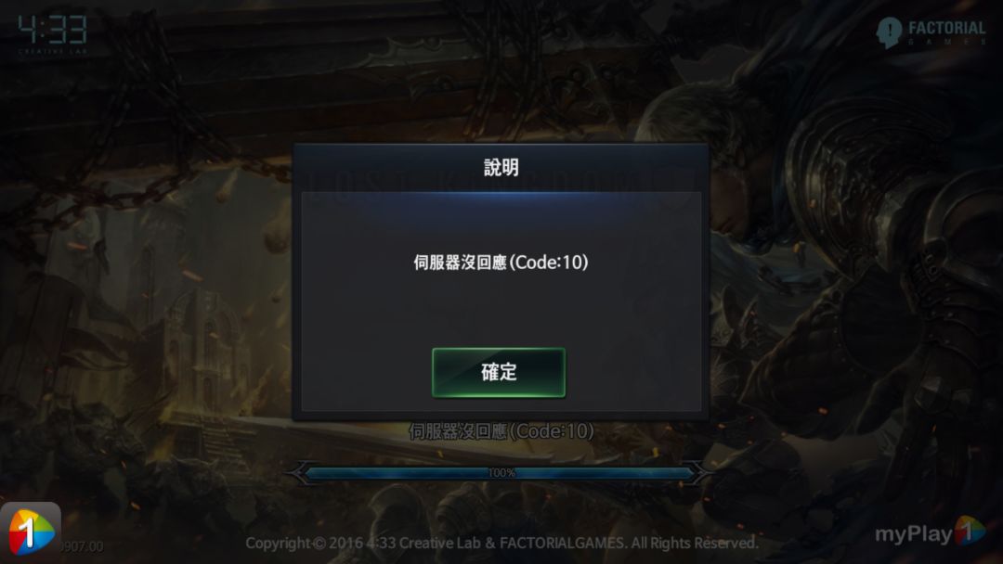Click the Factorial Games head logo

coord(889,32)
